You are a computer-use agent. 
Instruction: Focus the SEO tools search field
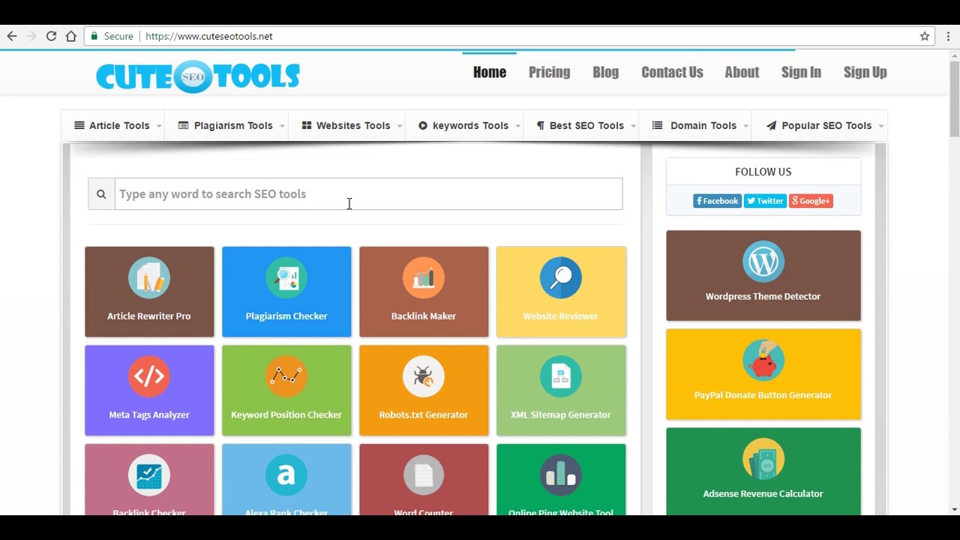[368, 194]
